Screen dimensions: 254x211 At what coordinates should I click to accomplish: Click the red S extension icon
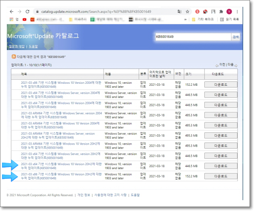coord(197,12)
